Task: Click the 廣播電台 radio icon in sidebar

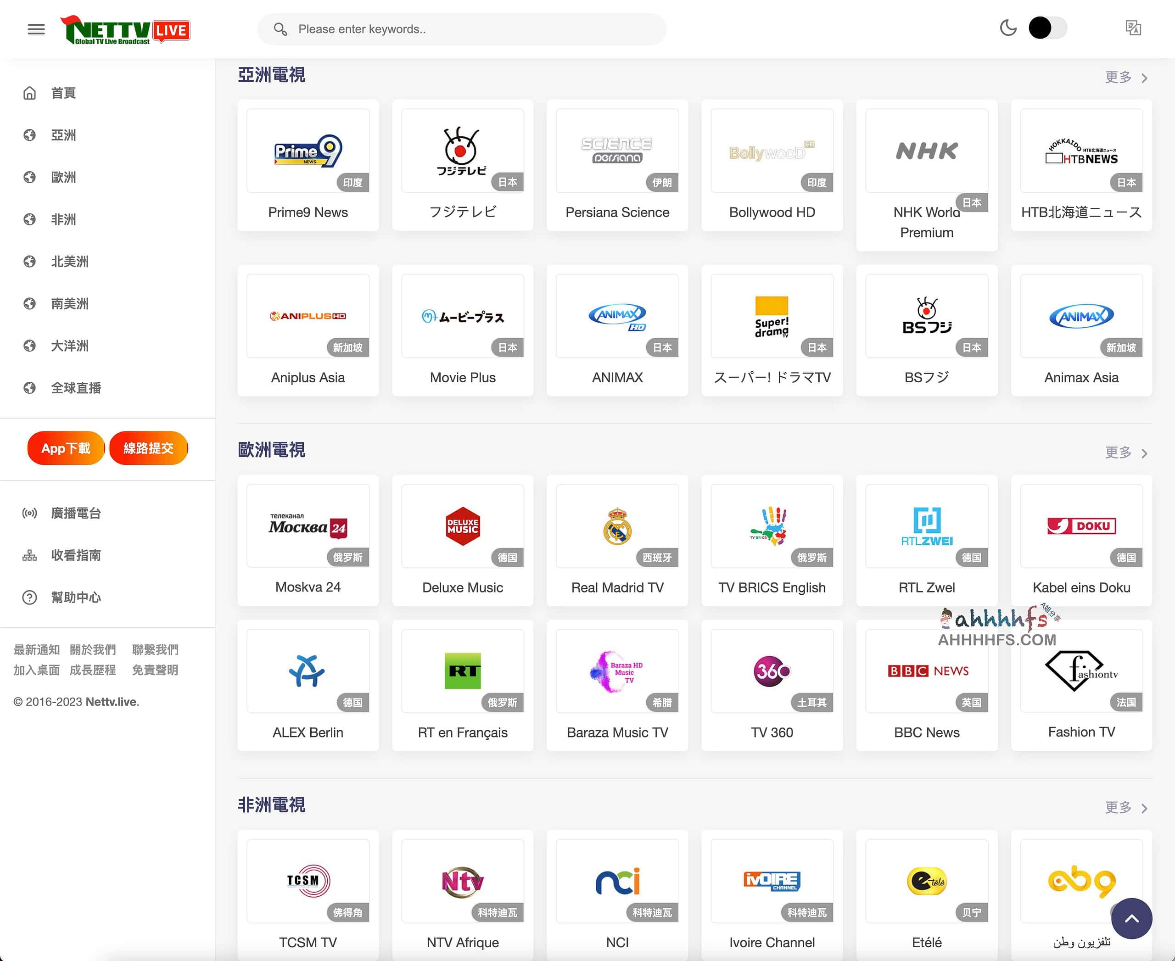Action: 30,513
